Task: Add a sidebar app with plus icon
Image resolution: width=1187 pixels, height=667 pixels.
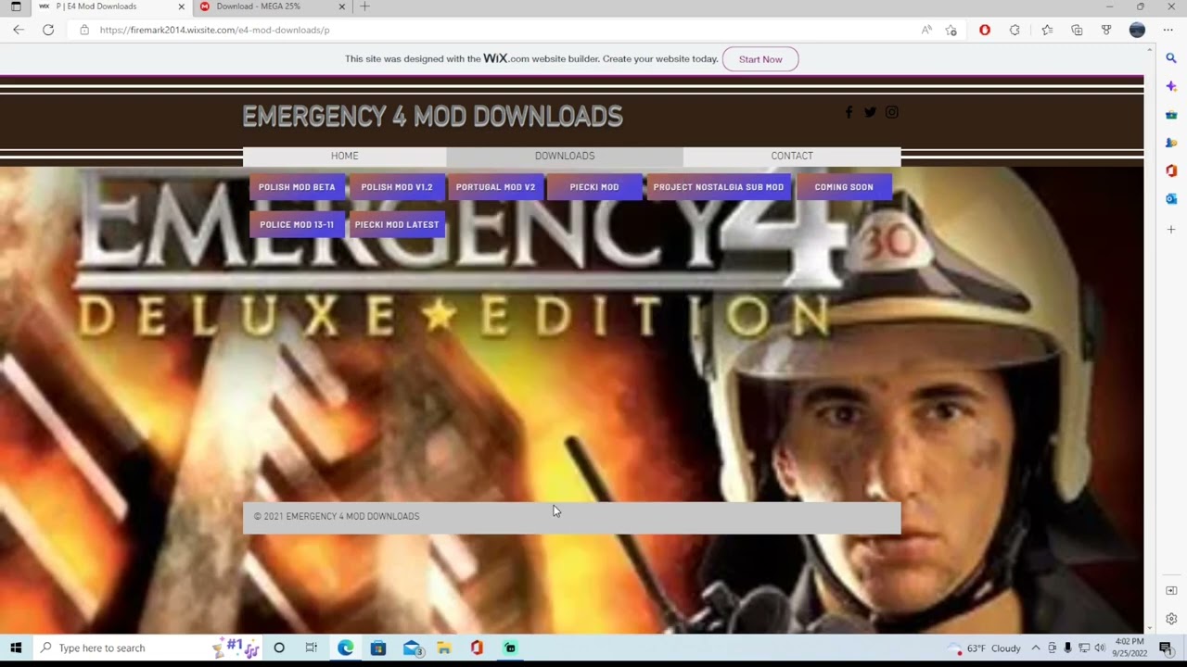Action: pyautogui.click(x=1171, y=229)
